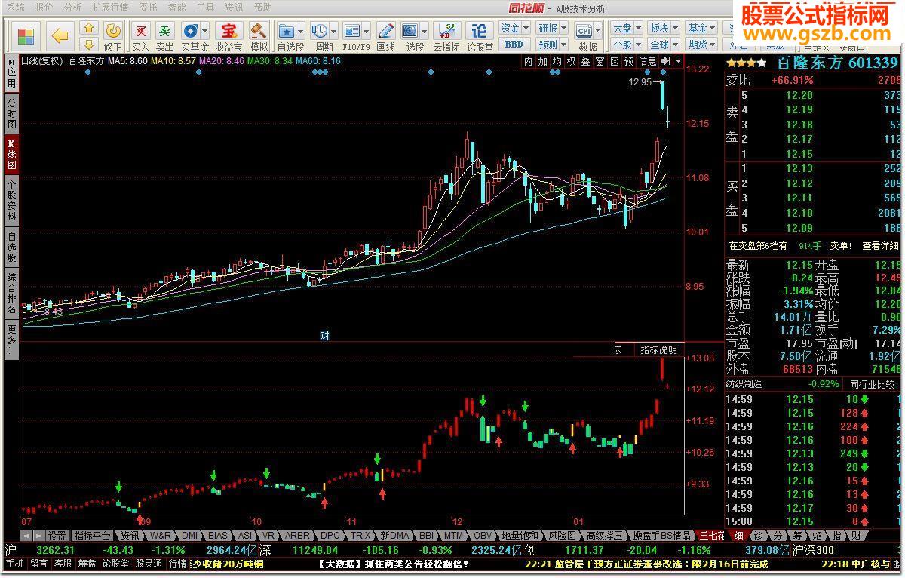
Task: Expand the 买基金 dropdown arrow
Action: point(205,32)
